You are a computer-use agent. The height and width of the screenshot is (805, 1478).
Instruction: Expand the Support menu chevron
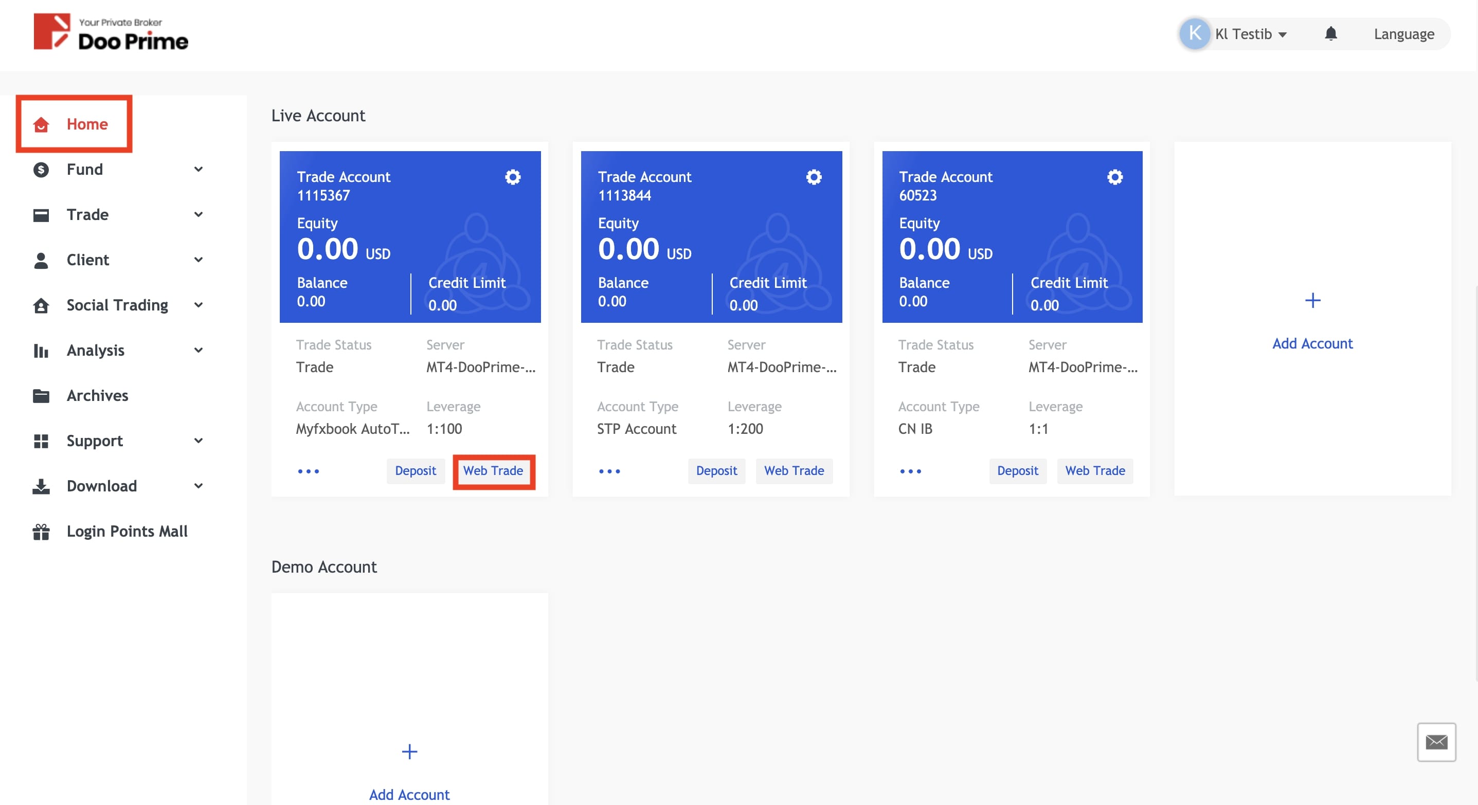pos(199,442)
